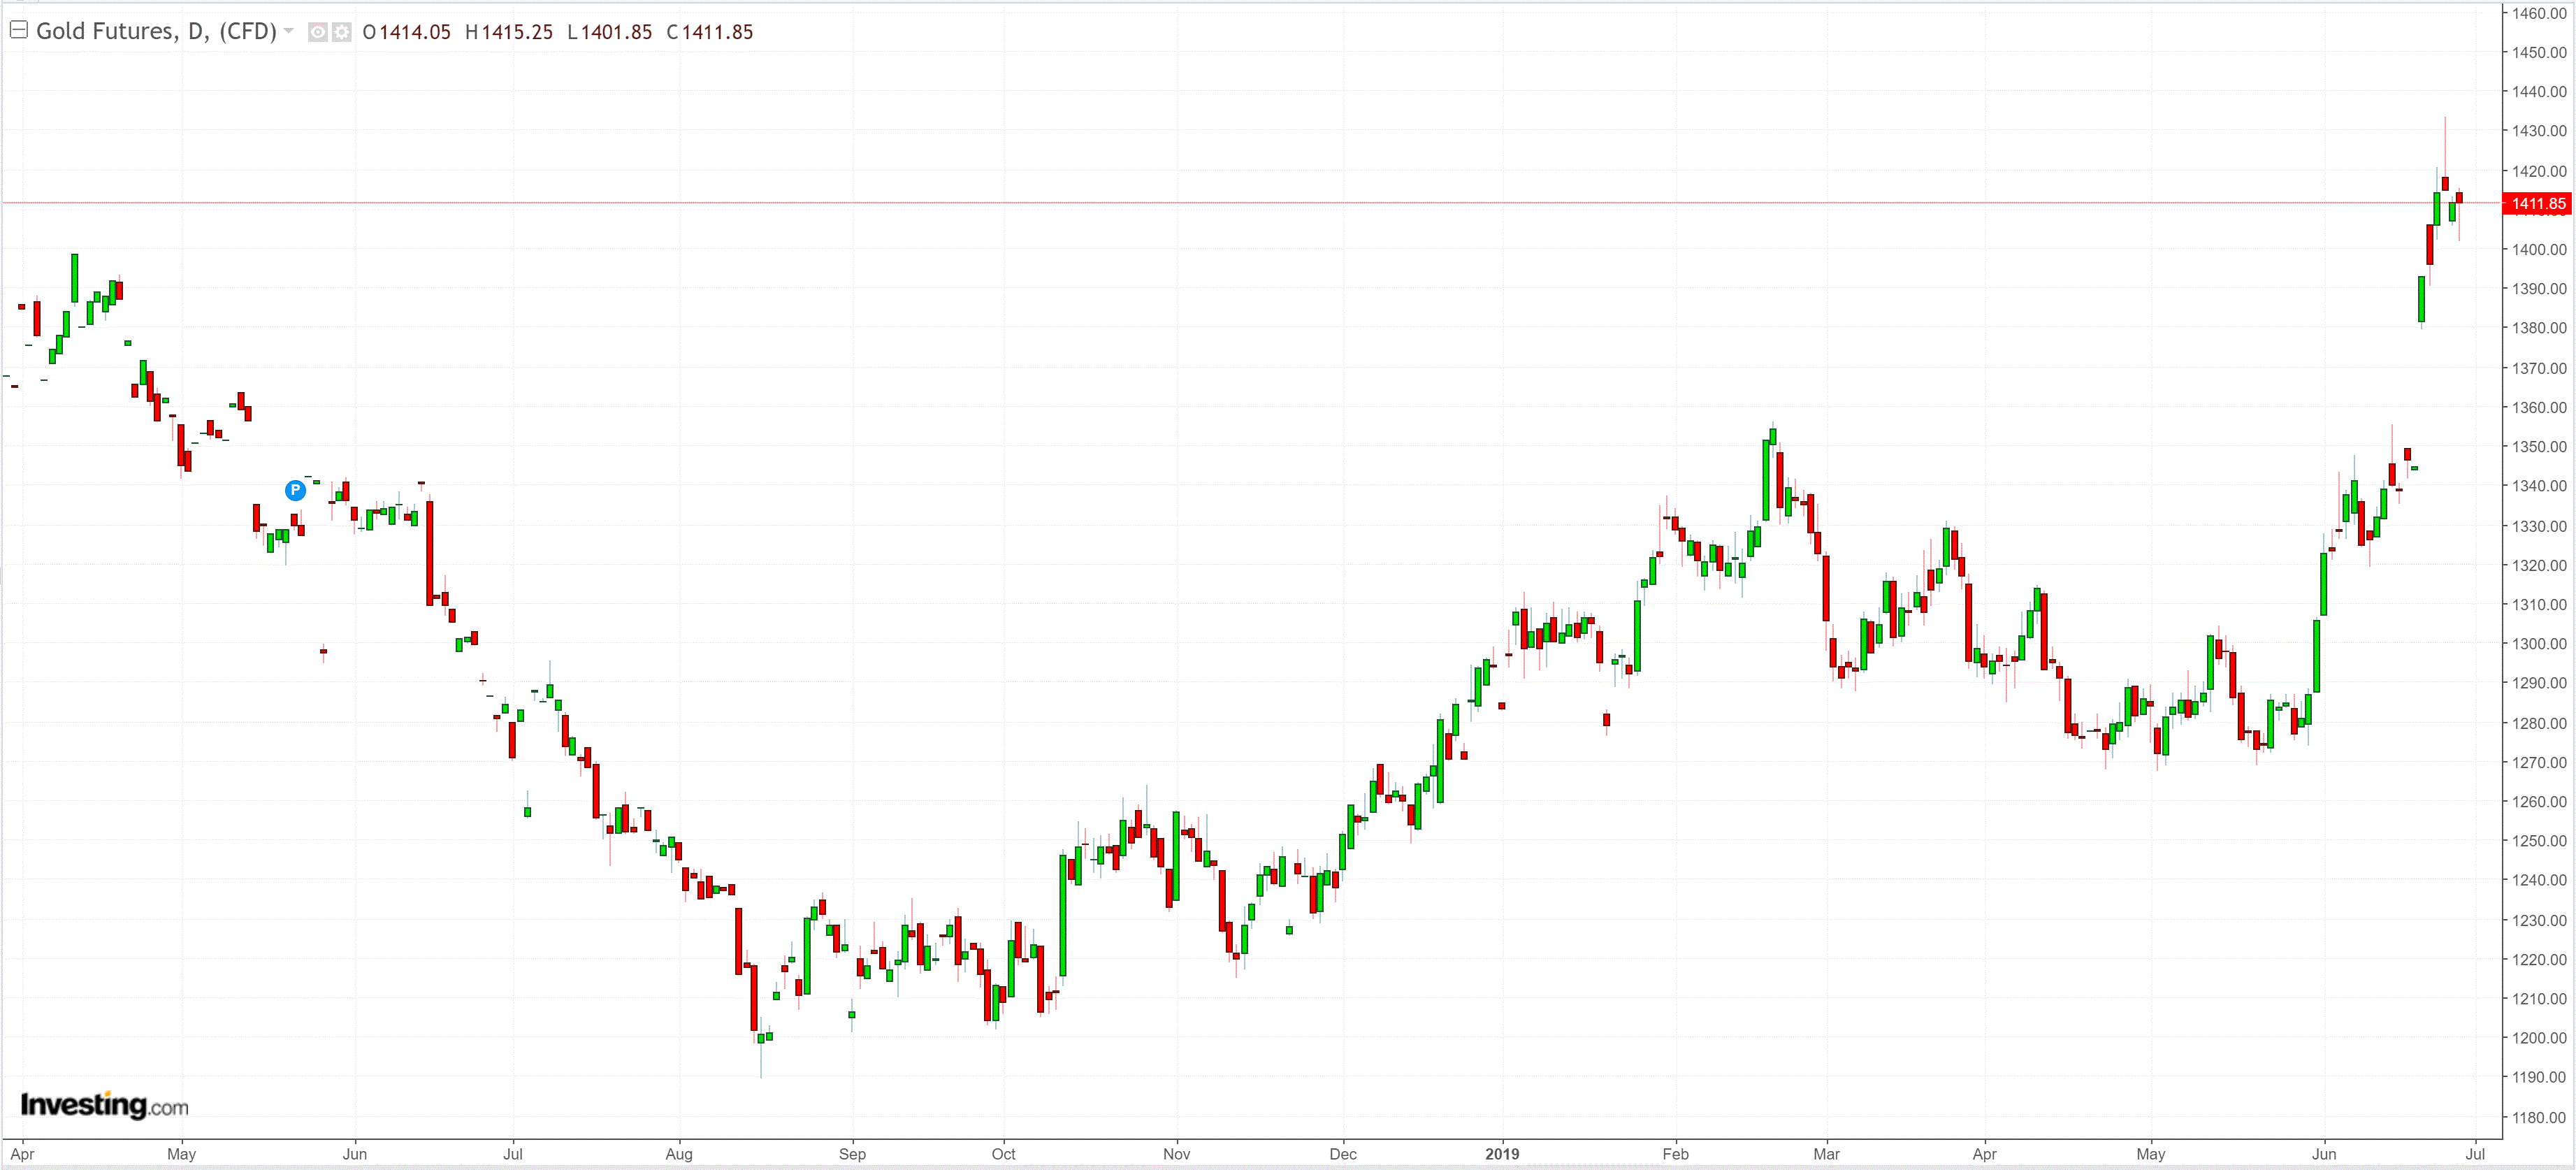This screenshot has width=2576, height=1170.
Task: Click the Nov label on time axis
Action: [1176, 1154]
